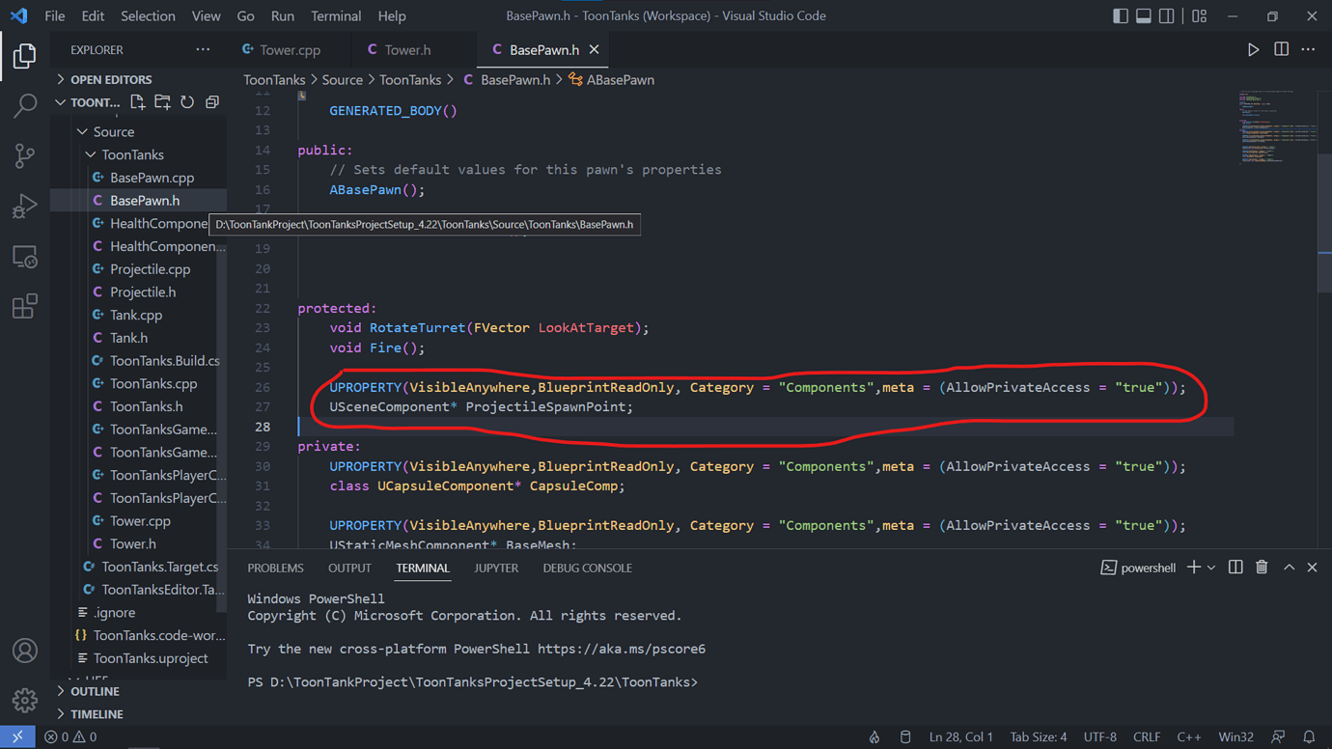Open the Manage gear icon
Image resolution: width=1332 pixels, height=749 pixels.
25,700
